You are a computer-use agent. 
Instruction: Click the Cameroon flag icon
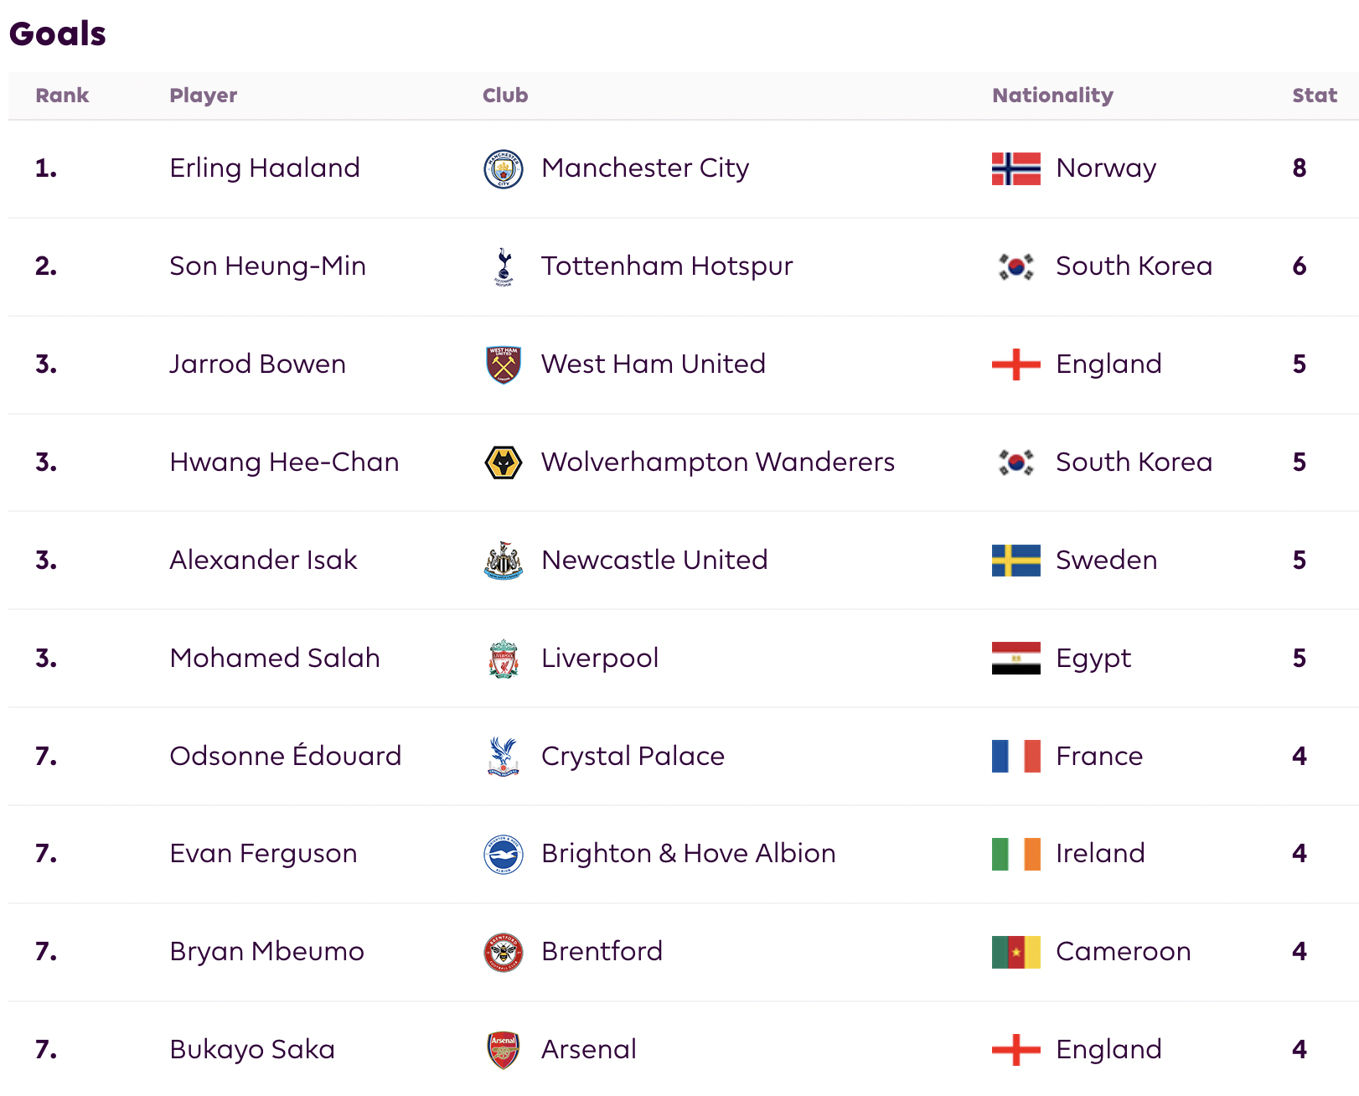coord(1015,952)
